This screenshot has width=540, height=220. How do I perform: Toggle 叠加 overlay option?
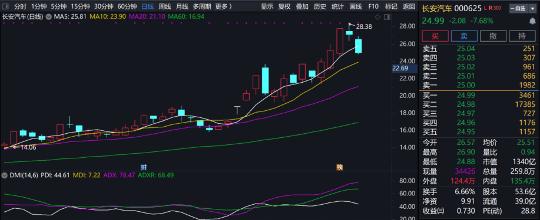point(302,6)
